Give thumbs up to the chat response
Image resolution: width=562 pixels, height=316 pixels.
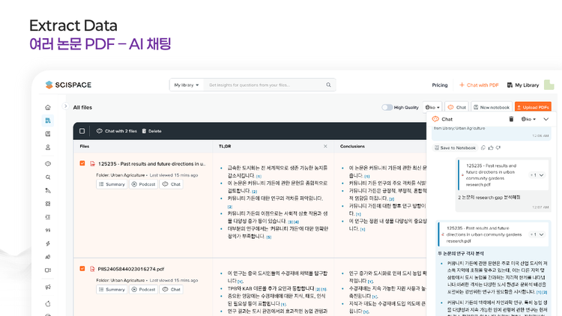tap(491, 148)
